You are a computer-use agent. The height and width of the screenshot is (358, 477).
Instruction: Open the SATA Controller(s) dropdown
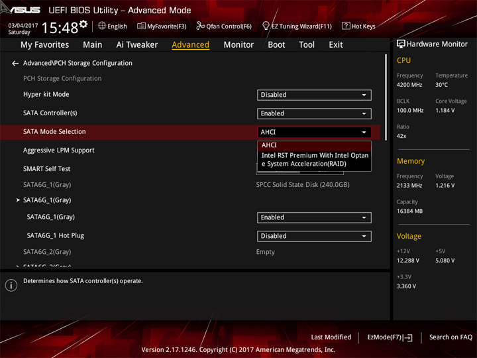pyautogui.click(x=314, y=113)
